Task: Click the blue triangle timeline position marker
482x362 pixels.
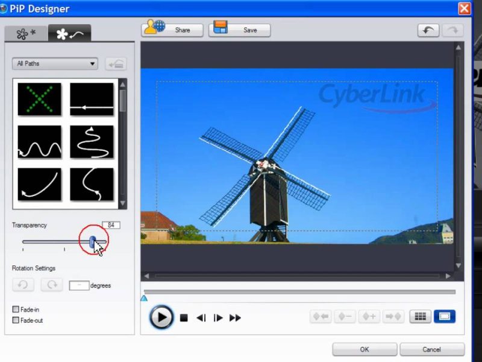Action: point(144,298)
